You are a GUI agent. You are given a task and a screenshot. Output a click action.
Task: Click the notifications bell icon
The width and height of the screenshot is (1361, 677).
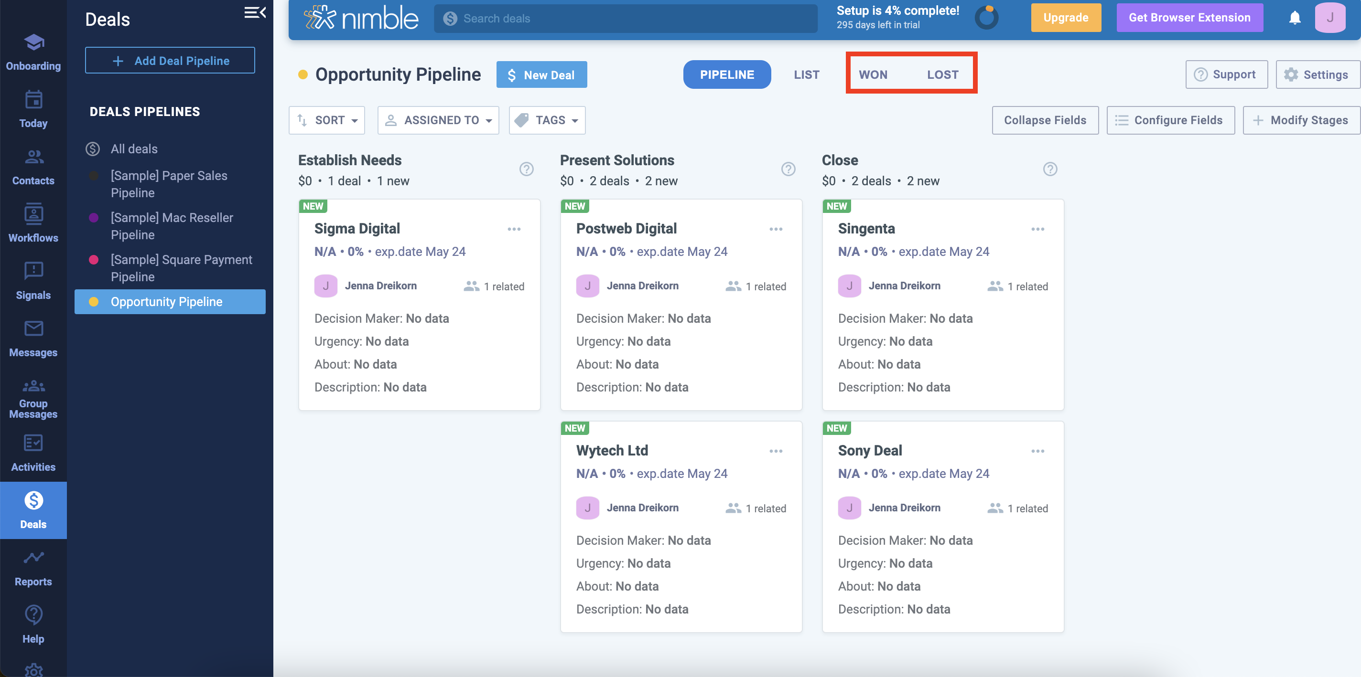pyautogui.click(x=1294, y=18)
